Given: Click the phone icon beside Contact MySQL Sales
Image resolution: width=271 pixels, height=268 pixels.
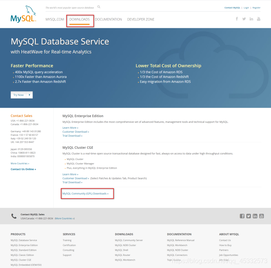Looking at the screenshot, I should click(x=14, y=216).
